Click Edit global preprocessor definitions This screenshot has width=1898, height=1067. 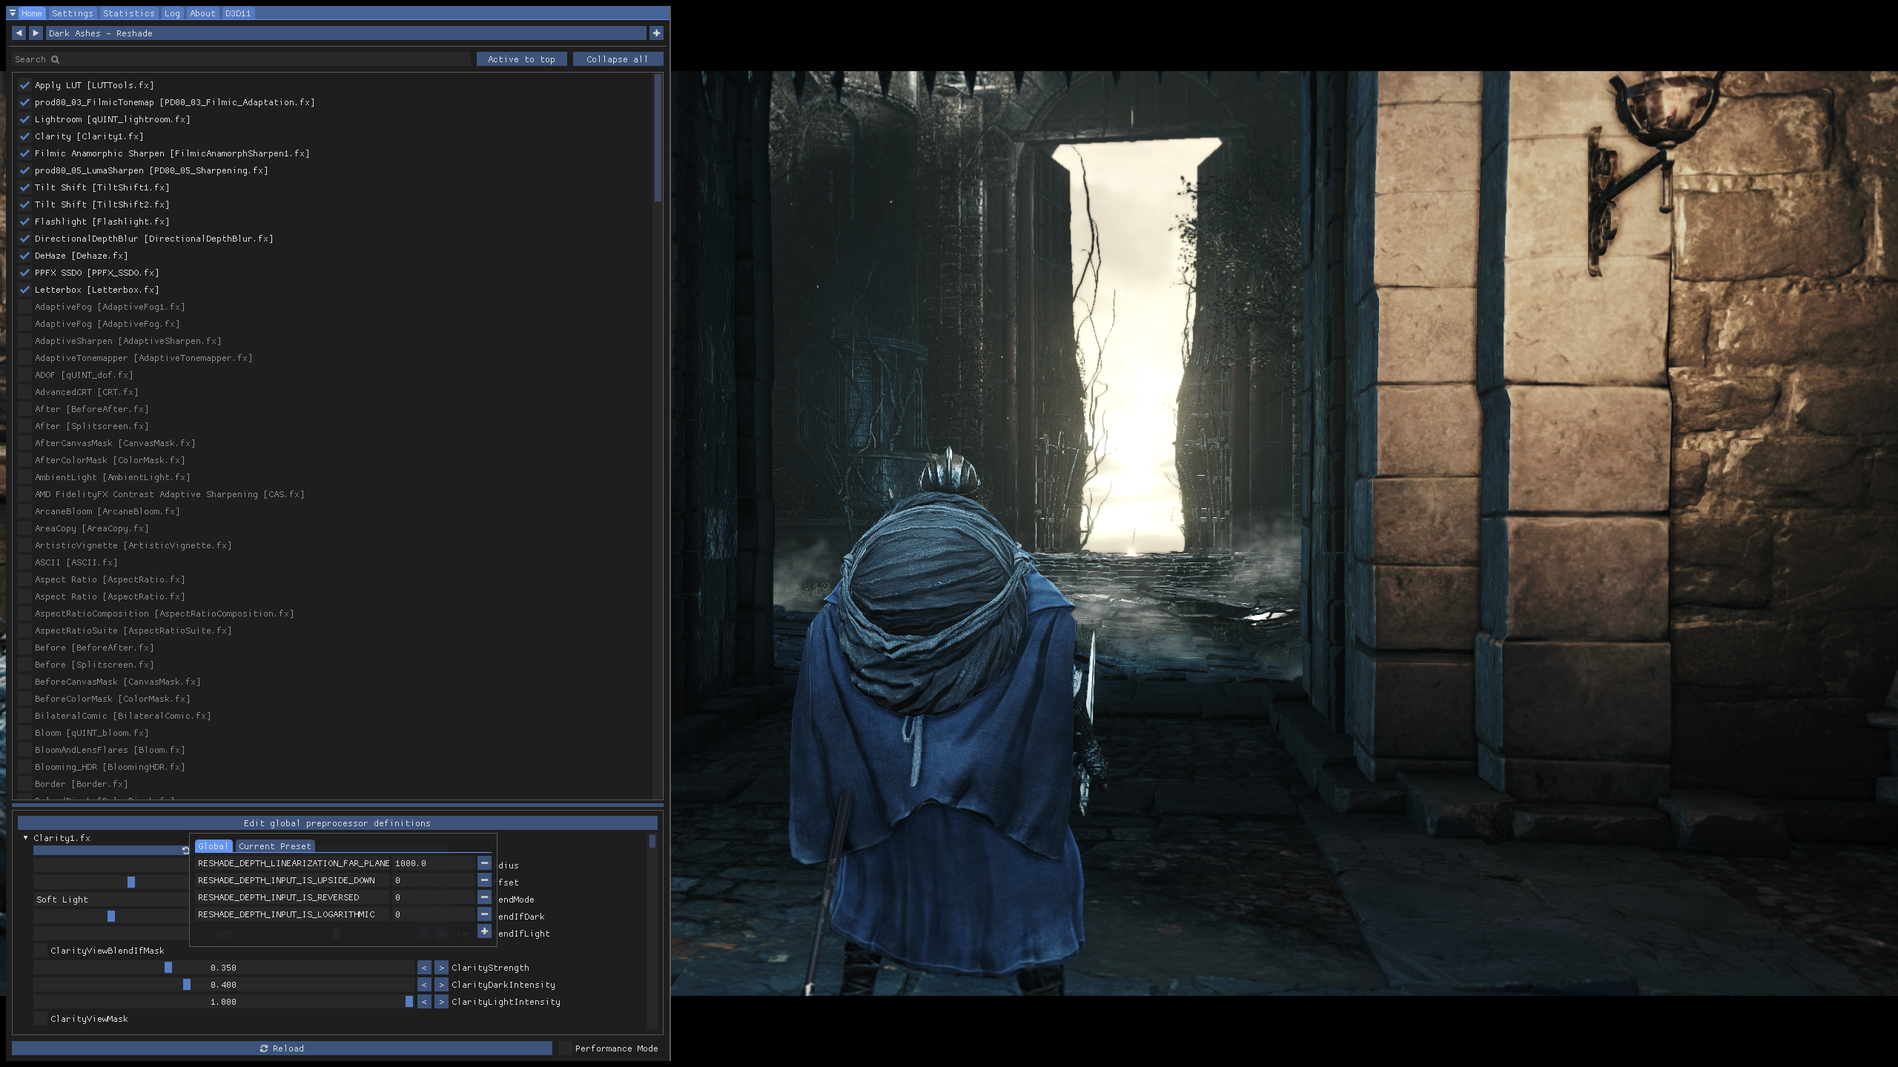click(337, 823)
